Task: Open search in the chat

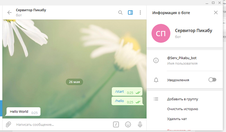Action: point(120,13)
